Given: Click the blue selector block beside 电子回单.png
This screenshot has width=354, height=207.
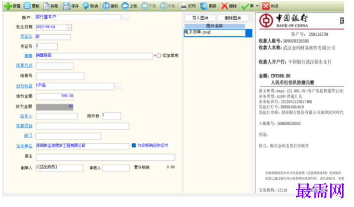Looking at the screenshot, I should click(249, 33).
